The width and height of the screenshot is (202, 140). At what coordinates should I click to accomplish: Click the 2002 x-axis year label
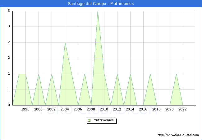click(51, 109)
